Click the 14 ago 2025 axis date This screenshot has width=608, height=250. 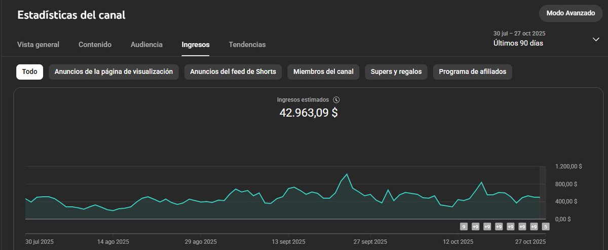point(112,242)
